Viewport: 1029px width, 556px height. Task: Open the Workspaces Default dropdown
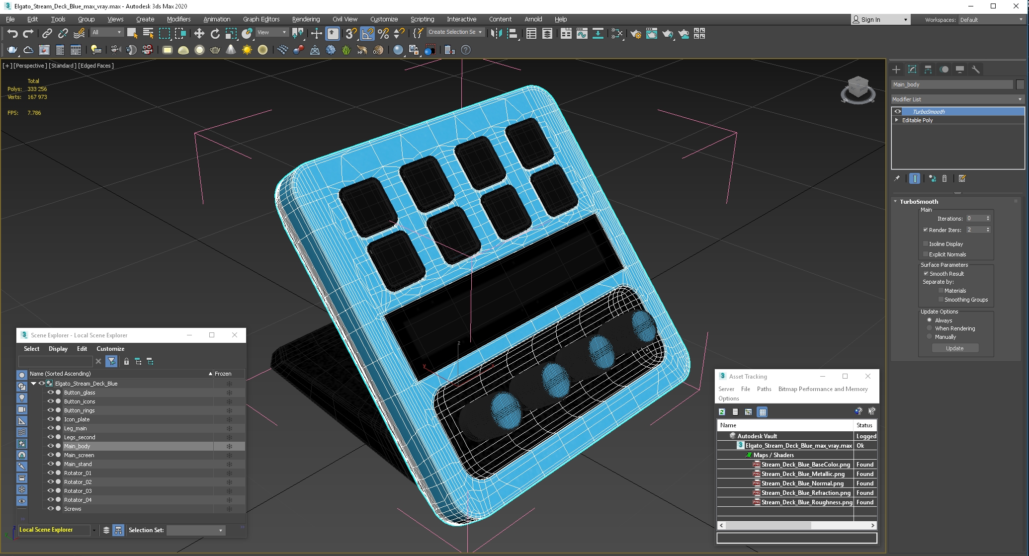pos(991,19)
